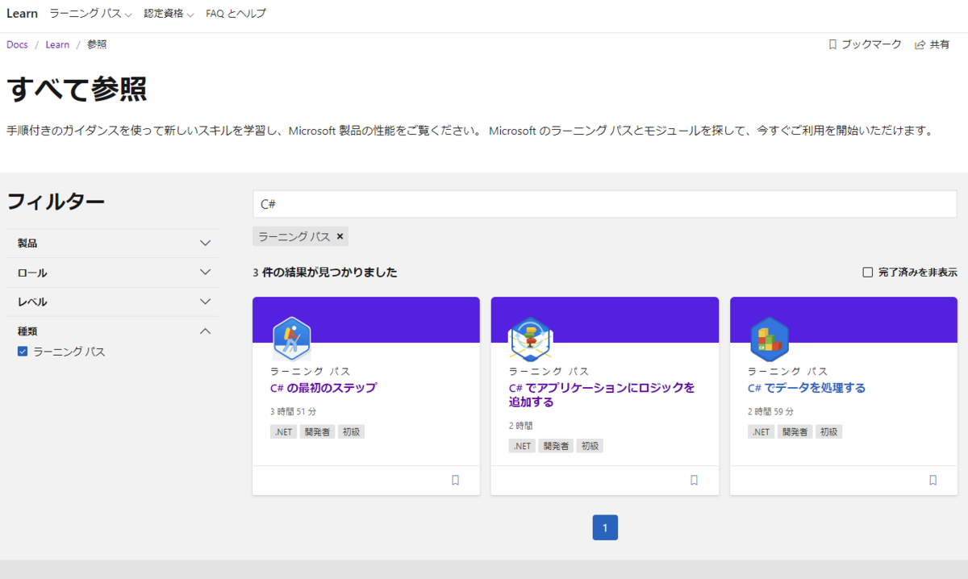Viewport: 968px width, 579px height.
Task: Go to the Learn home link
Action: [22, 14]
